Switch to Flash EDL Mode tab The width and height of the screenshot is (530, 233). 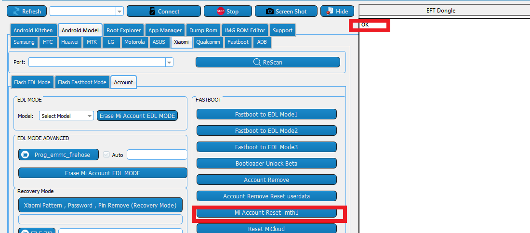coord(32,82)
